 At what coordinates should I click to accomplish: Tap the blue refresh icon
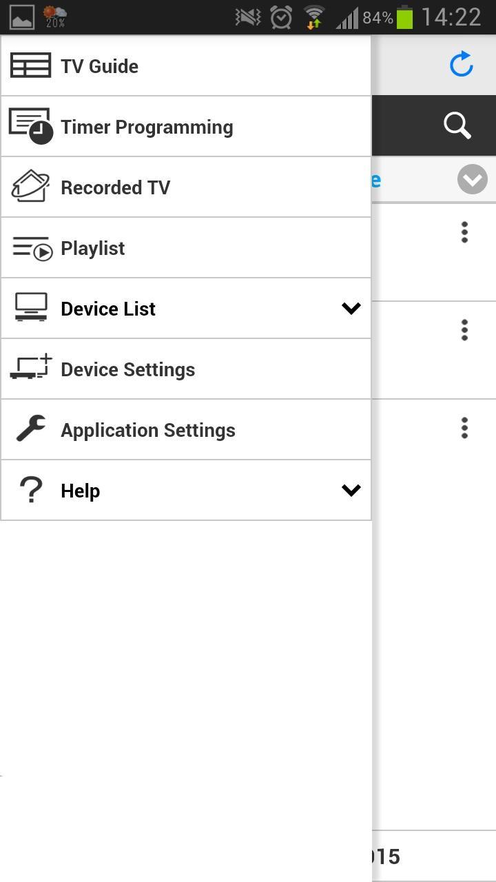(x=461, y=65)
